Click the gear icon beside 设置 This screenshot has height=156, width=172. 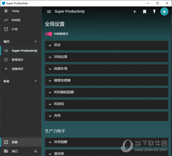6,142
